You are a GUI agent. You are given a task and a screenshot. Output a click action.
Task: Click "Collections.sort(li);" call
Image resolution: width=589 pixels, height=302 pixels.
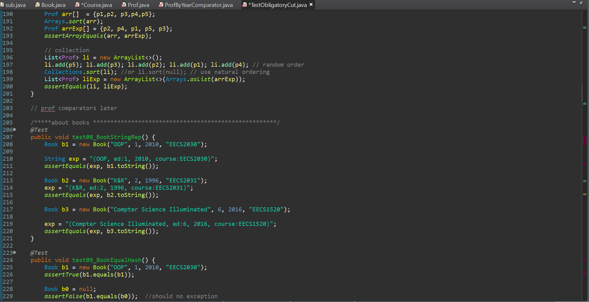click(80, 72)
